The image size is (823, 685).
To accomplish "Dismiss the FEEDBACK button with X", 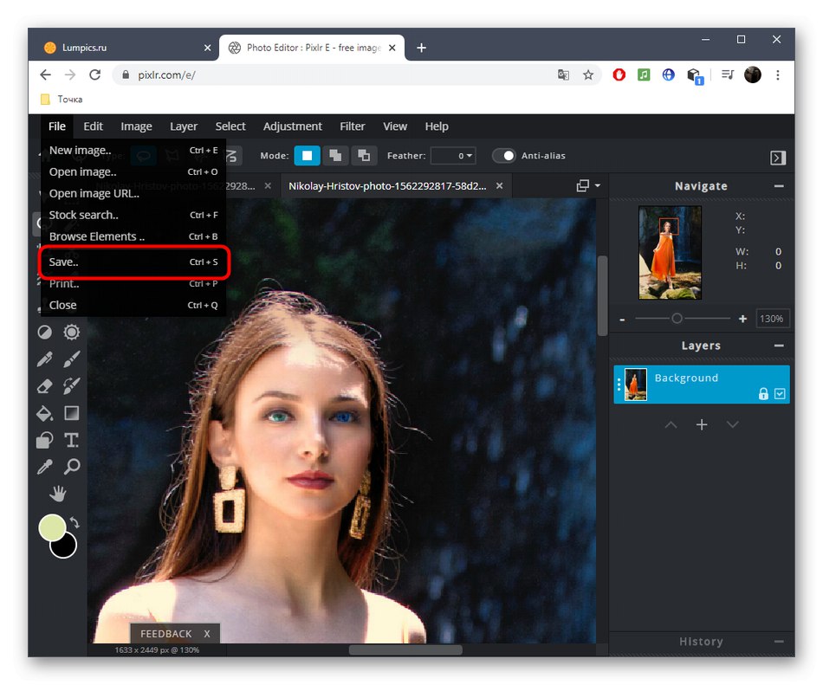I will pyautogui.click(x=207, y=634).
